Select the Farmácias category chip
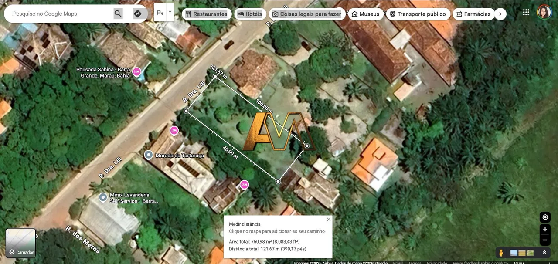558x264 pixels. (x=473, y=14)
